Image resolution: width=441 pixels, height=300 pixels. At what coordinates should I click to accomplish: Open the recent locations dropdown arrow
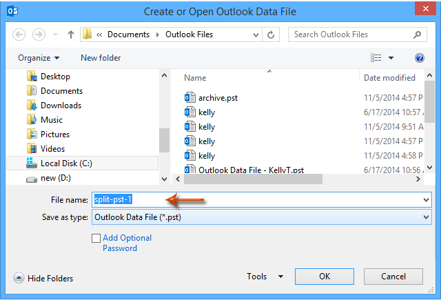(x=55, y=34)
